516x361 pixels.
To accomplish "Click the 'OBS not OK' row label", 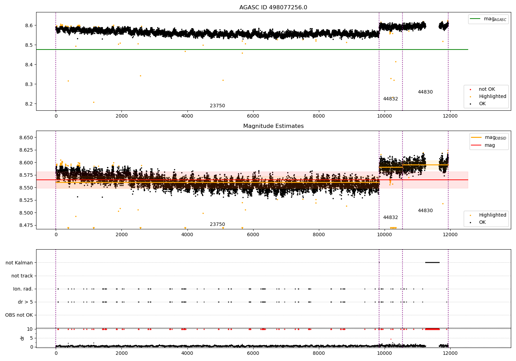I will coord(19,315).
